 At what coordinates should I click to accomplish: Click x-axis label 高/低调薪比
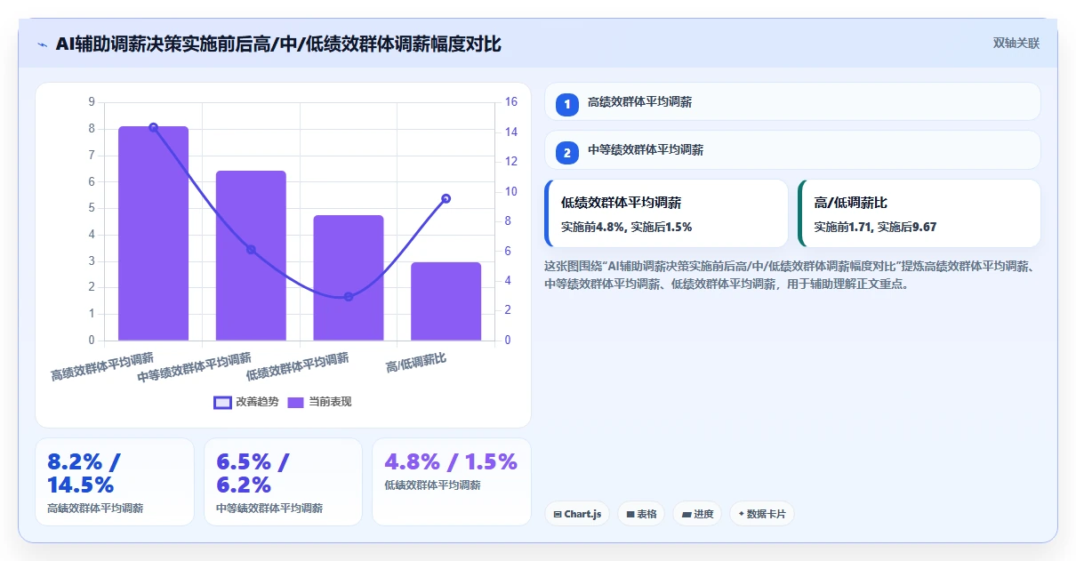(x=415, y=363)
